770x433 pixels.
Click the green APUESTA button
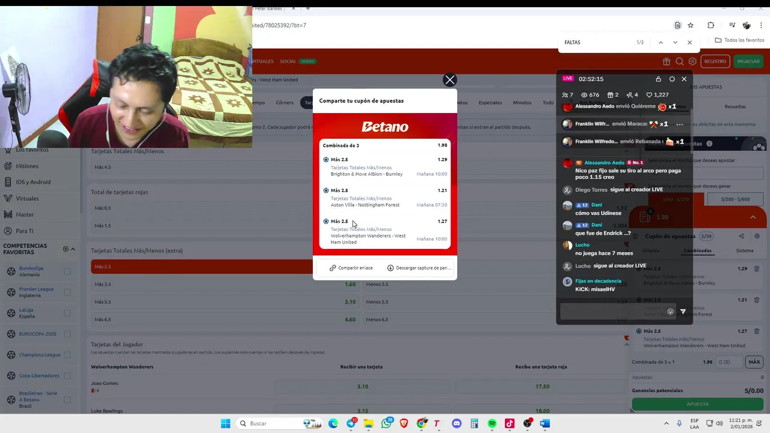coord(697,404)
